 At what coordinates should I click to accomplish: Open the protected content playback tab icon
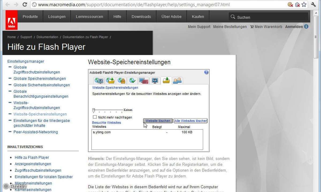click(144, 81)
